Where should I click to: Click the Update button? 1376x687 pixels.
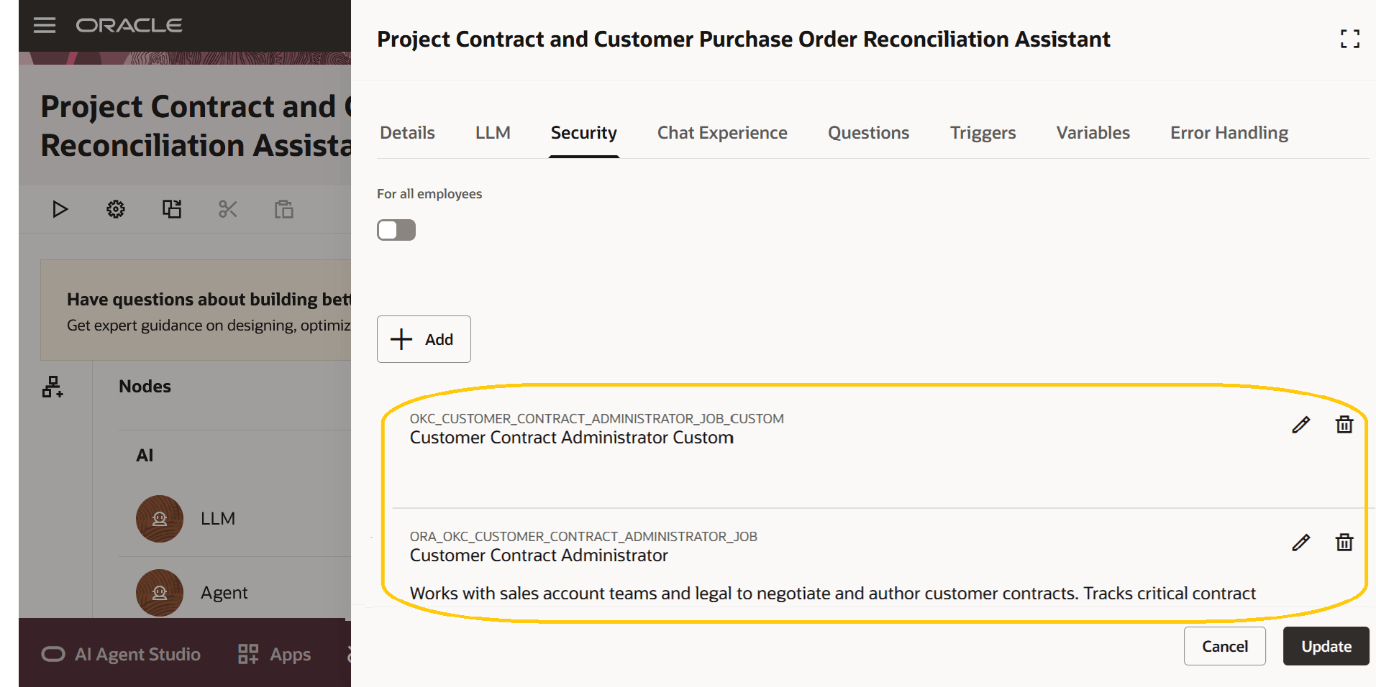click(x=1326, y=646)
